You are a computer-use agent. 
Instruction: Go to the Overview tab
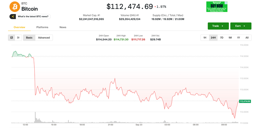click(x=19, y=27)
